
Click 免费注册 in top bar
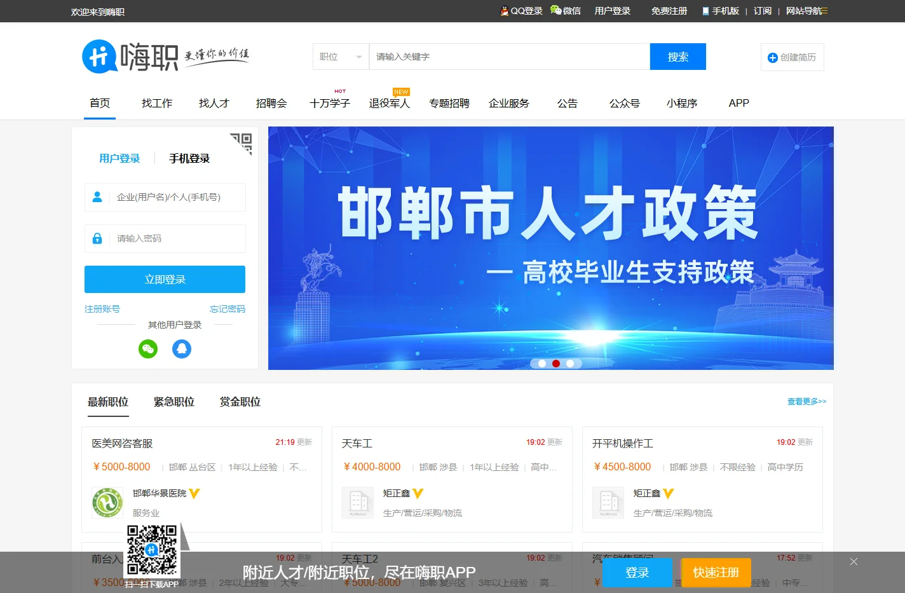[669, 11]
